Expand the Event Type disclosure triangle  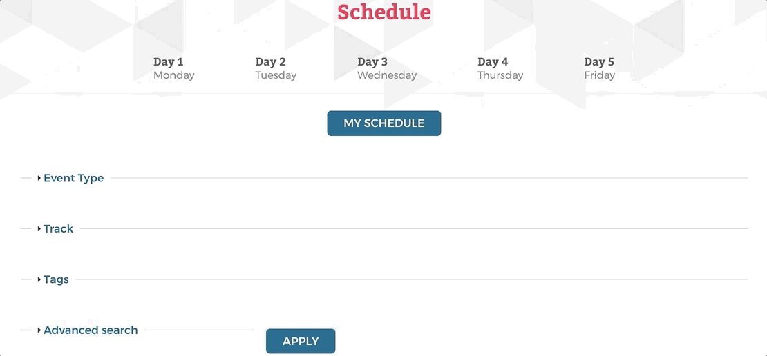(x=39, y=178)
